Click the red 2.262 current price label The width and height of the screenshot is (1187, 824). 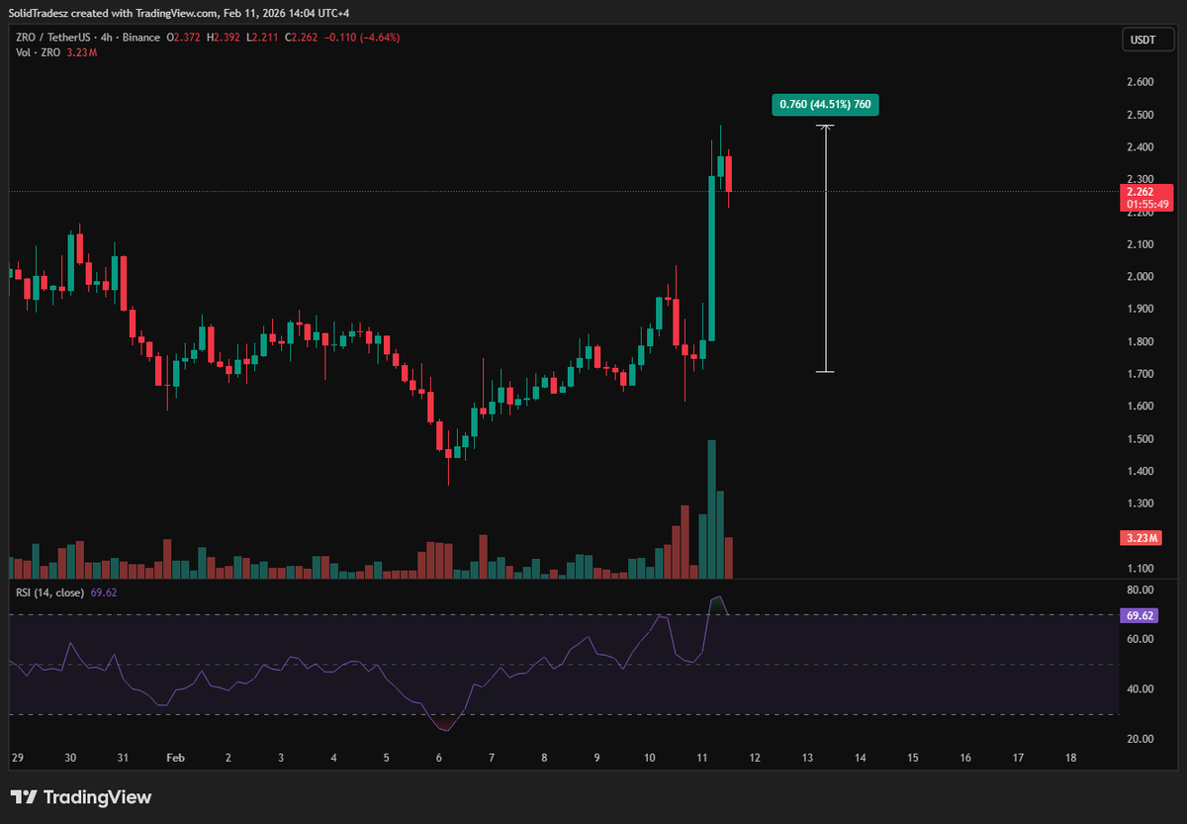point(1147,197)
